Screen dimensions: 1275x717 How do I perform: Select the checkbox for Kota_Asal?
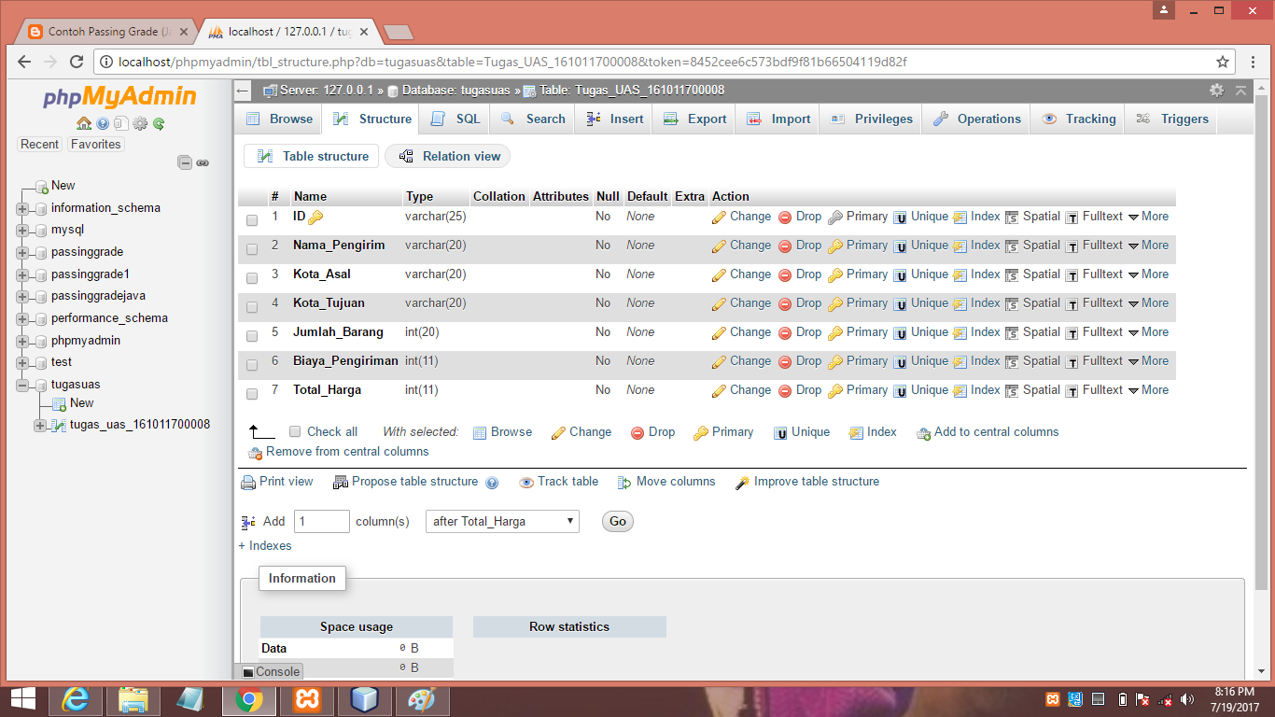point(250,278)
